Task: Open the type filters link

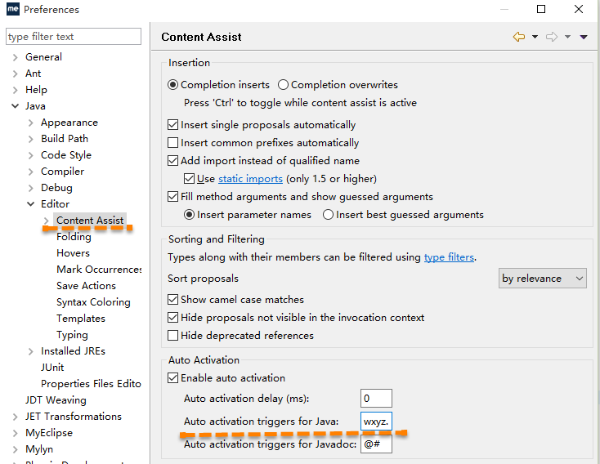Action: [449, 257]
